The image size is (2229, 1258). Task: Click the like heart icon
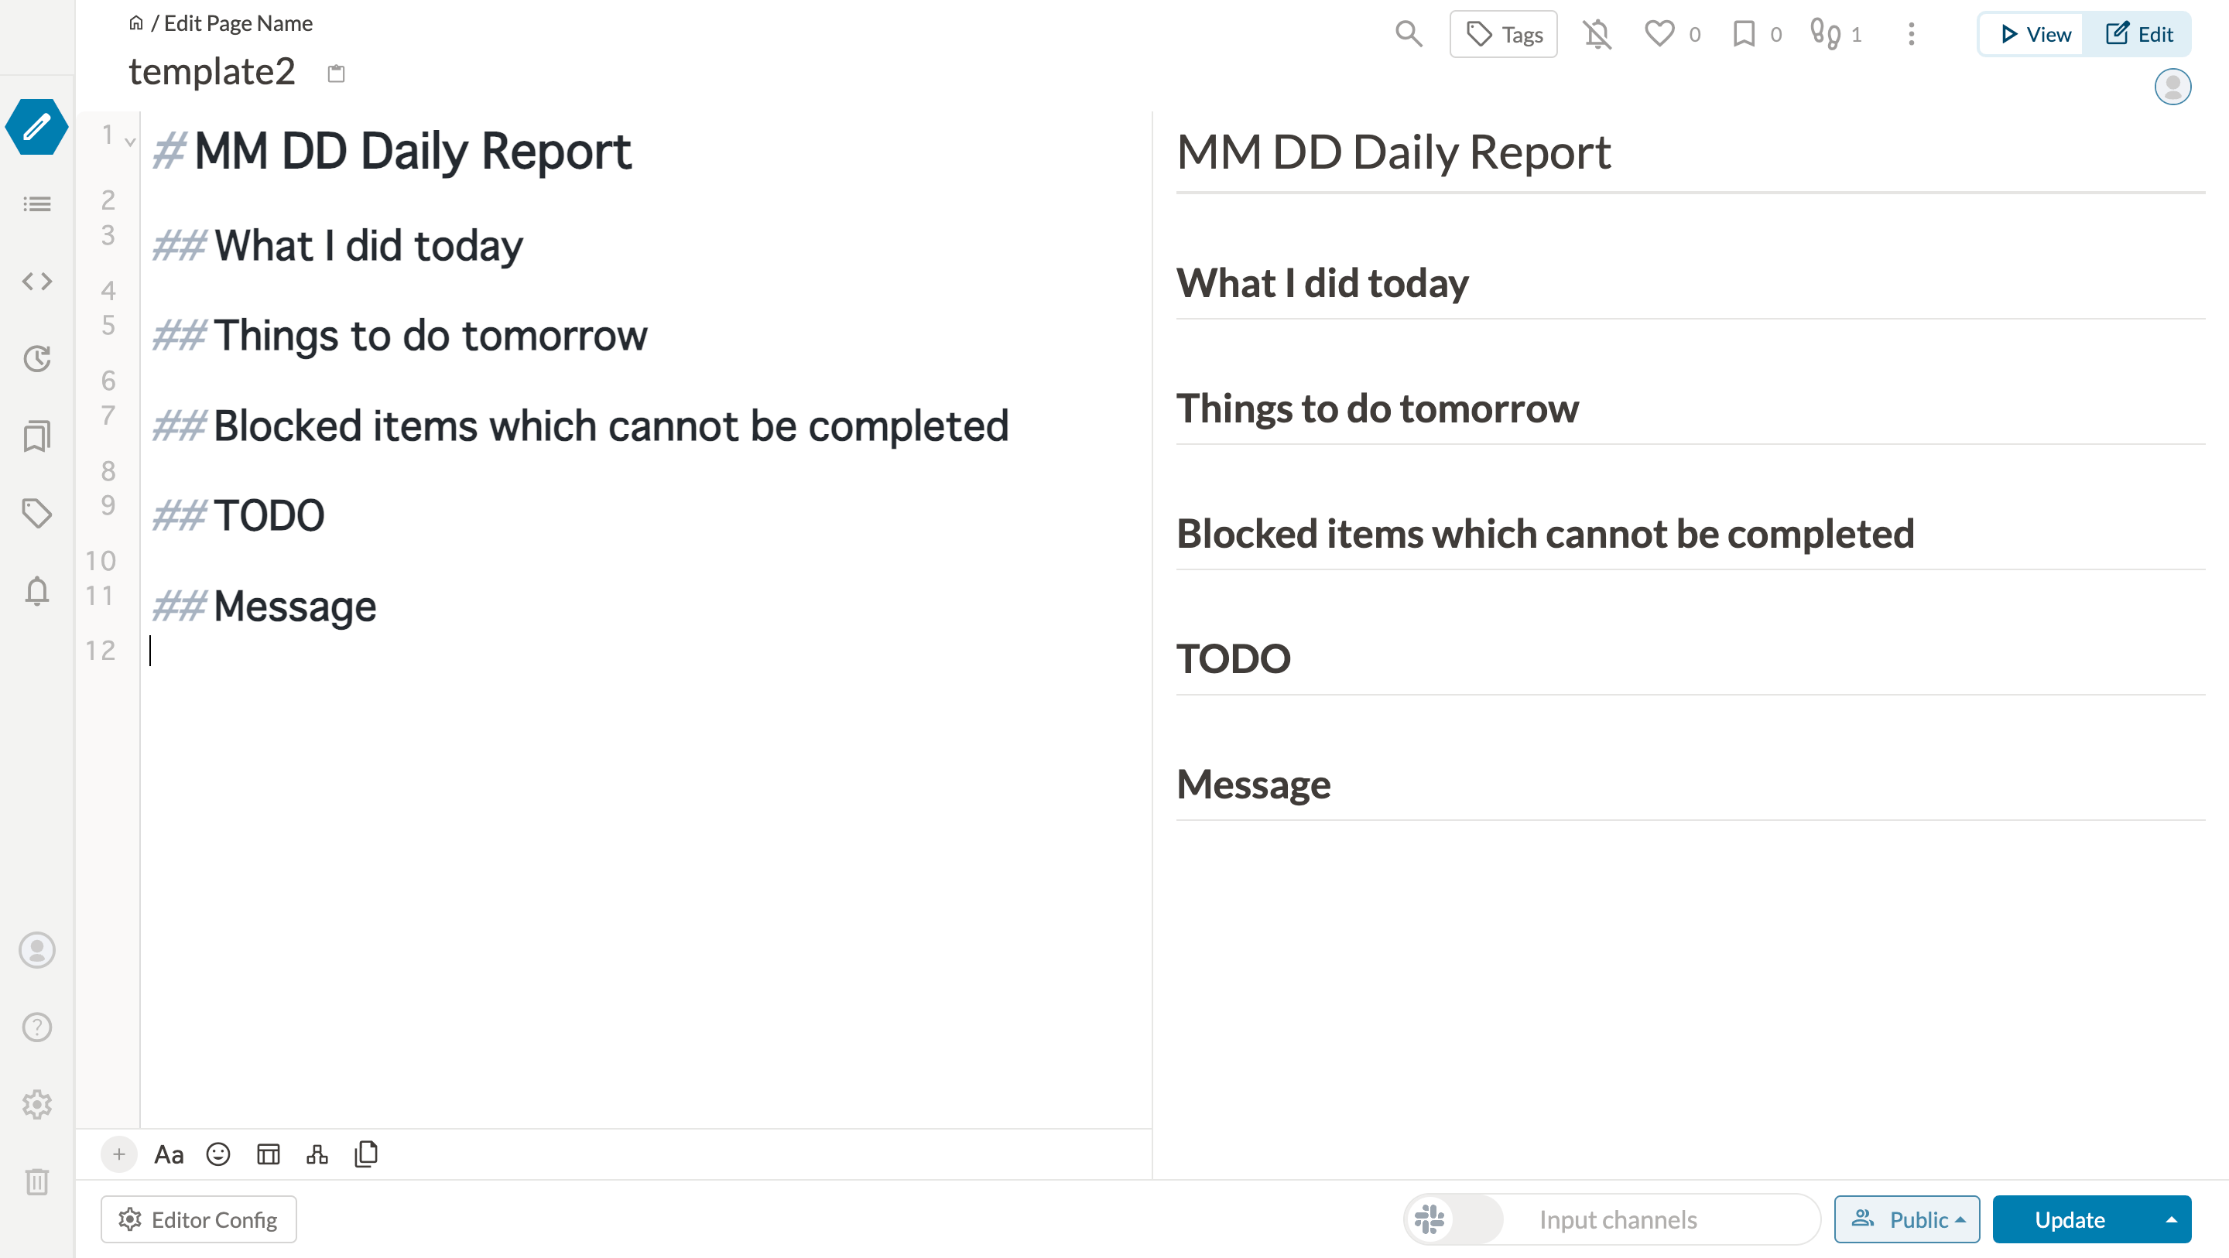pyautogui.click(x=1659, y=34)
